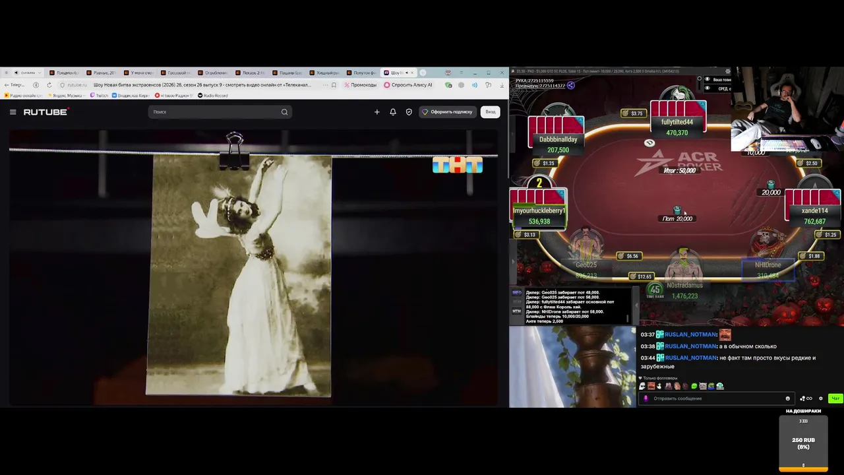Click the plus upload icon on Rutube
This screenshot has height=475, width=844.
[x=377, y=112]
